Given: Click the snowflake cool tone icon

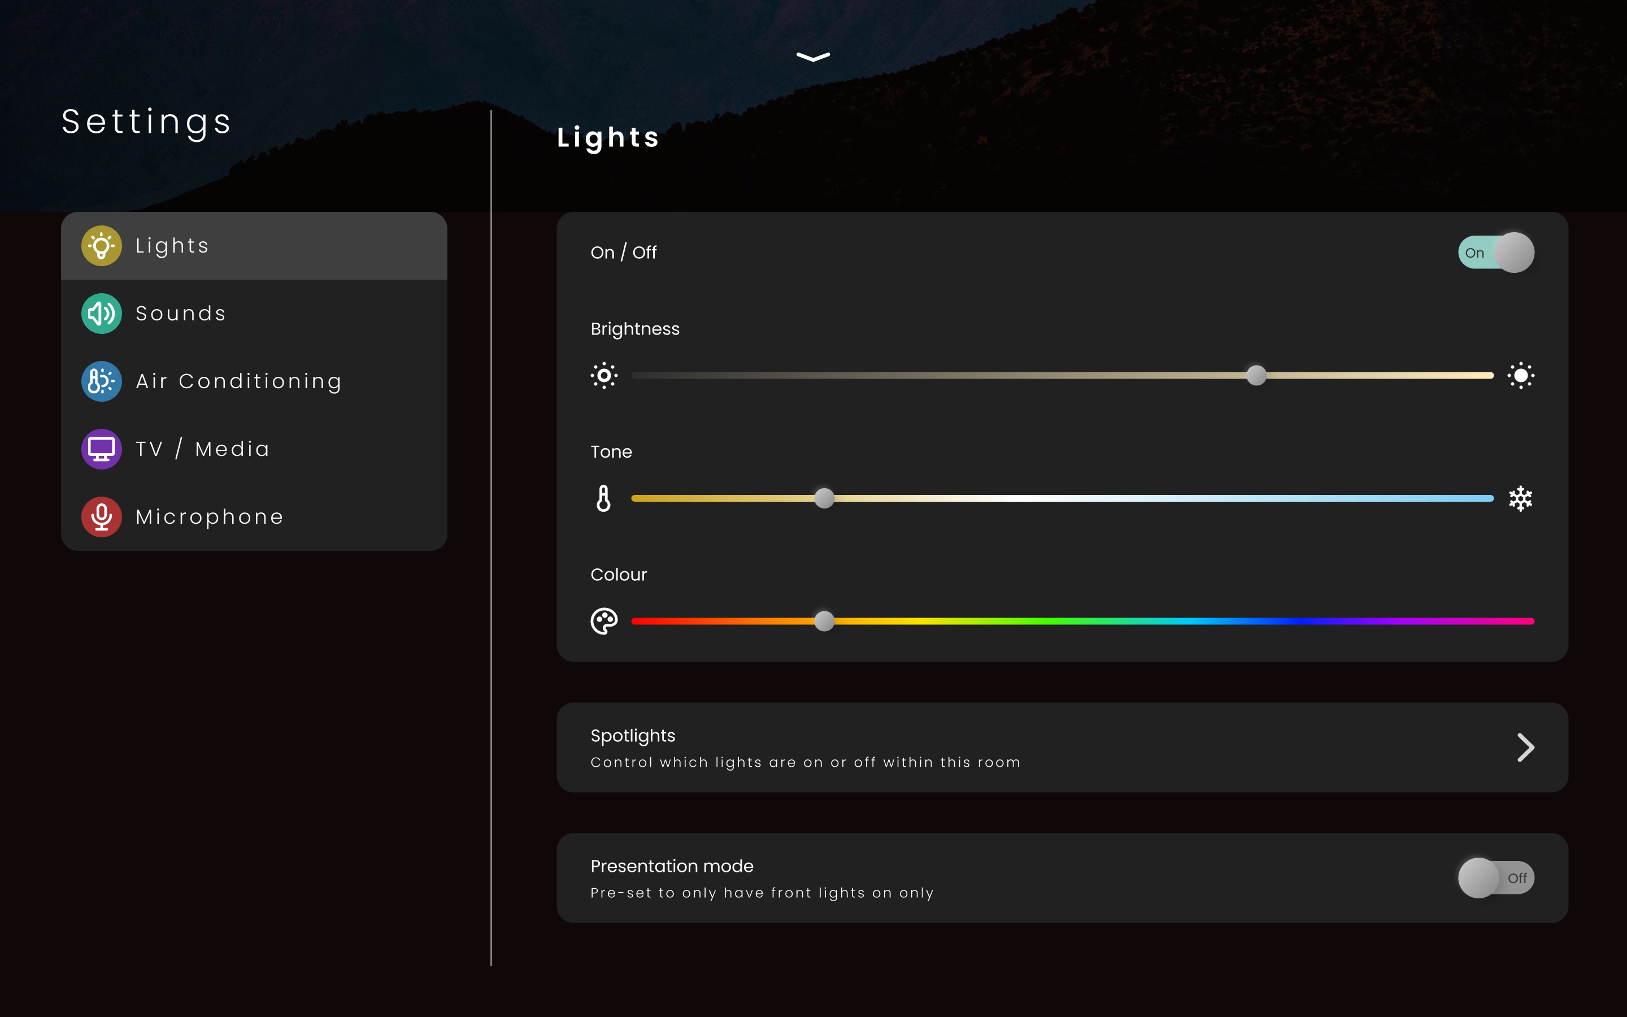Looking at the screenshot, I should pos(1520,498).
